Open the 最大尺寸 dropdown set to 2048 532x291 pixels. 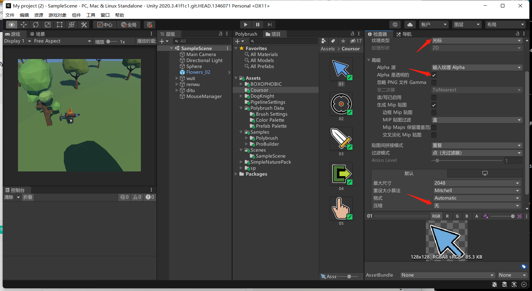coord(477,183)
